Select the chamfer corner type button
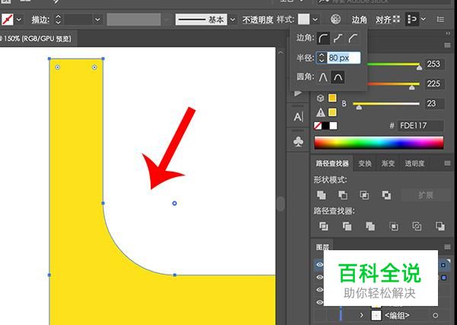This screenshot has height=325, width=457. coord(353,38)
